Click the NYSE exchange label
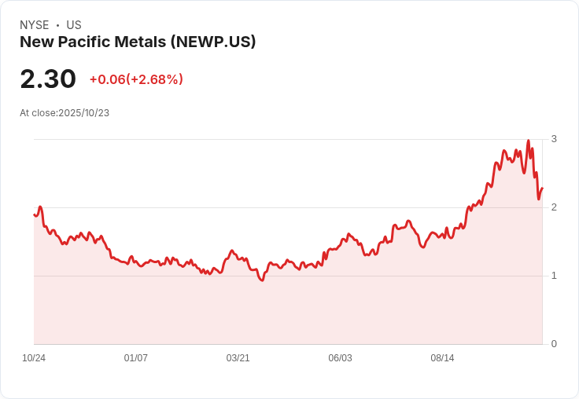Image resolution: width=579 pixels, height=399 pixels. point(35,25)
